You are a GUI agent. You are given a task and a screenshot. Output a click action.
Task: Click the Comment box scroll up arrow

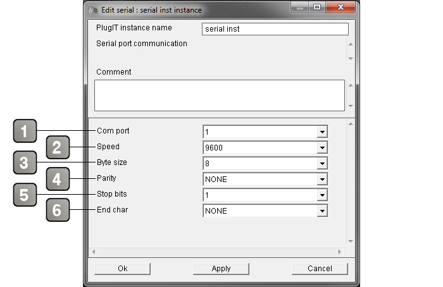point(351,85)
